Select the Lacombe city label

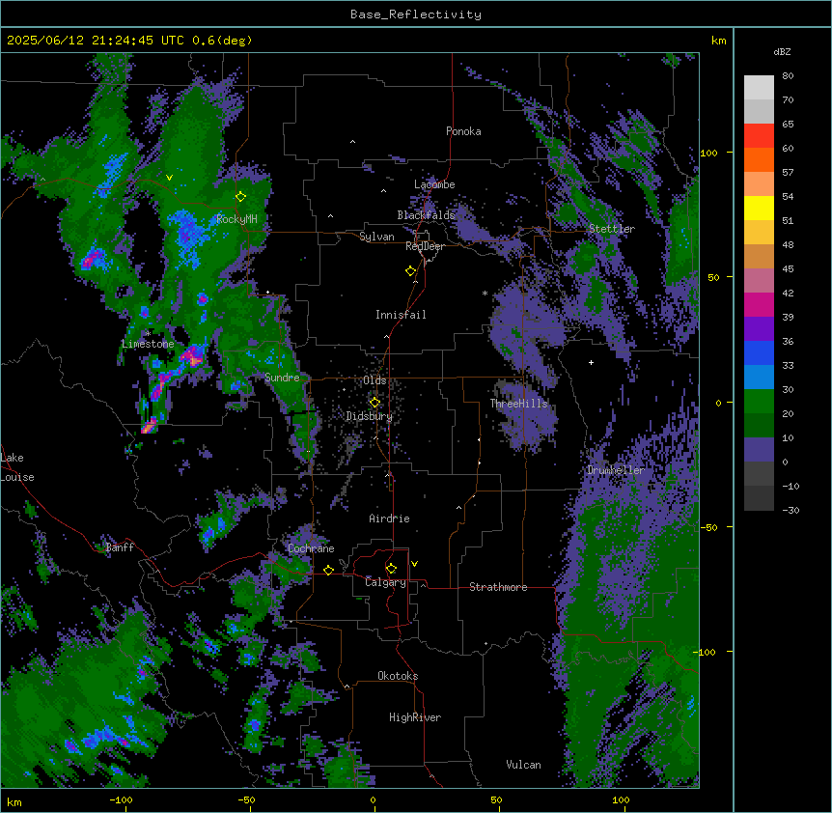point(434,184)
